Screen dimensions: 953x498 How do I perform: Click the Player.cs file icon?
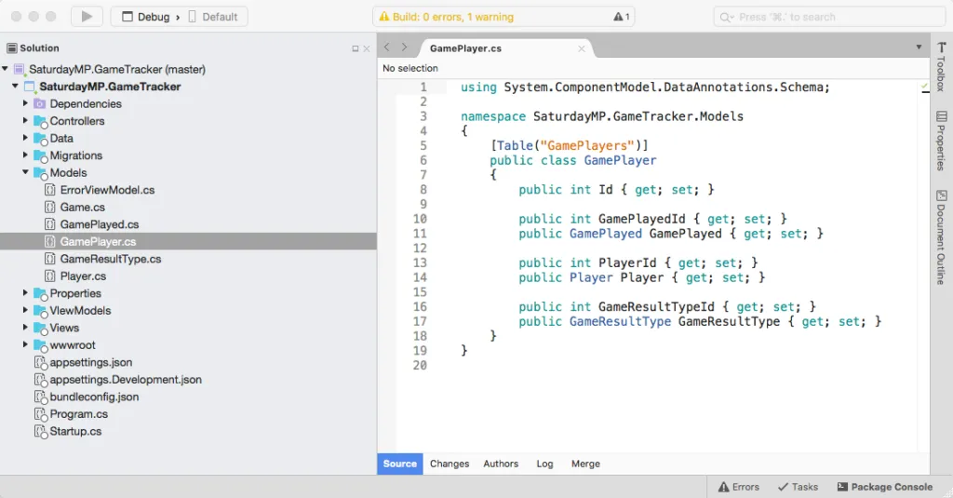(50, 276)
